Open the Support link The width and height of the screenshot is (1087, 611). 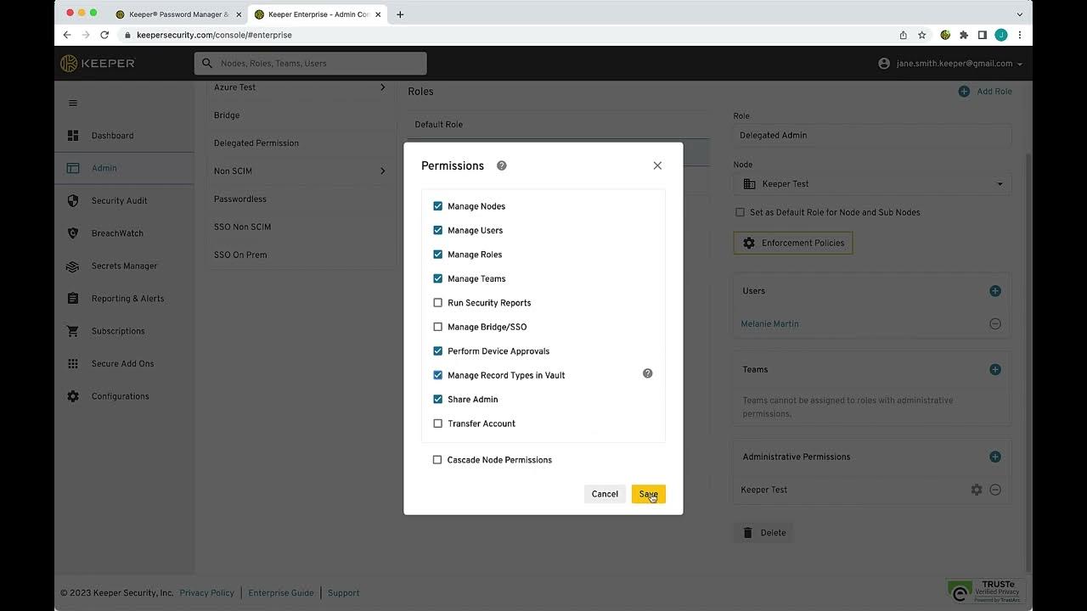(x=344, y=593)
